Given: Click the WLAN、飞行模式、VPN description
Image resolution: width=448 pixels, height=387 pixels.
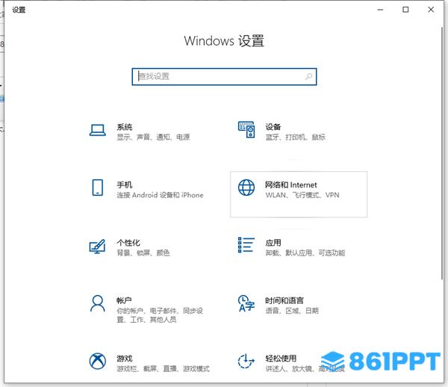Looking at the screenshot, I should pos(302,195).
